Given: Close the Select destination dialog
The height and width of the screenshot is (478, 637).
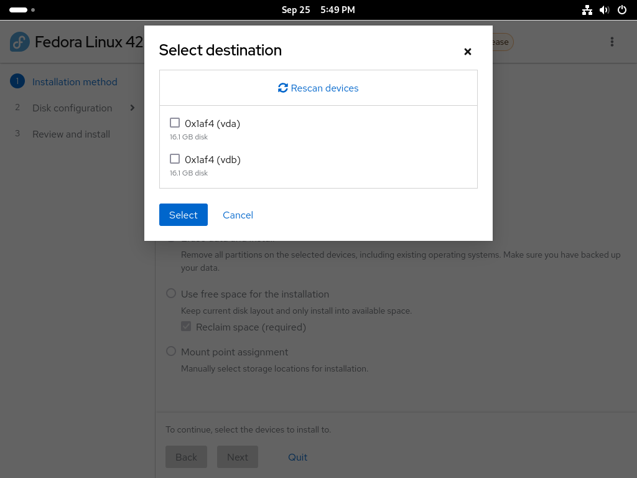Looking at the screenshot, I should click(468, 52).
